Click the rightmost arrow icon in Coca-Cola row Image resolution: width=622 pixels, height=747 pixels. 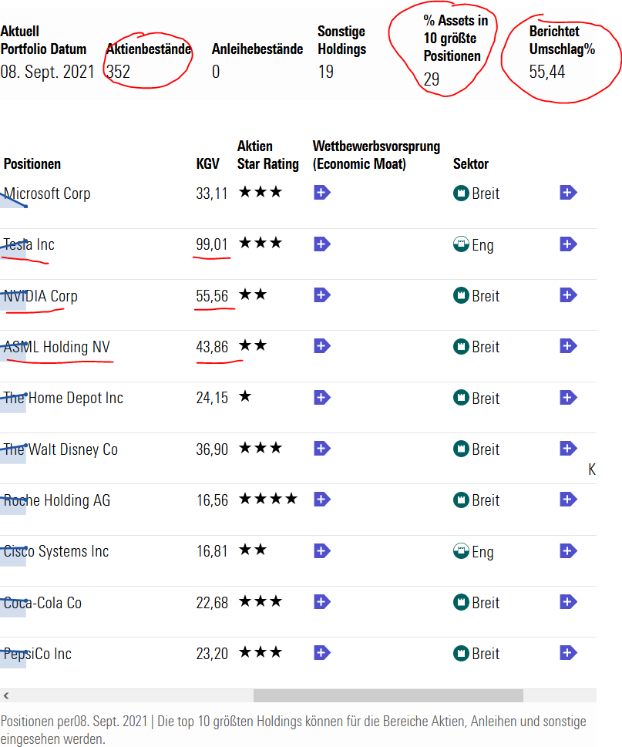pos(568,602)
